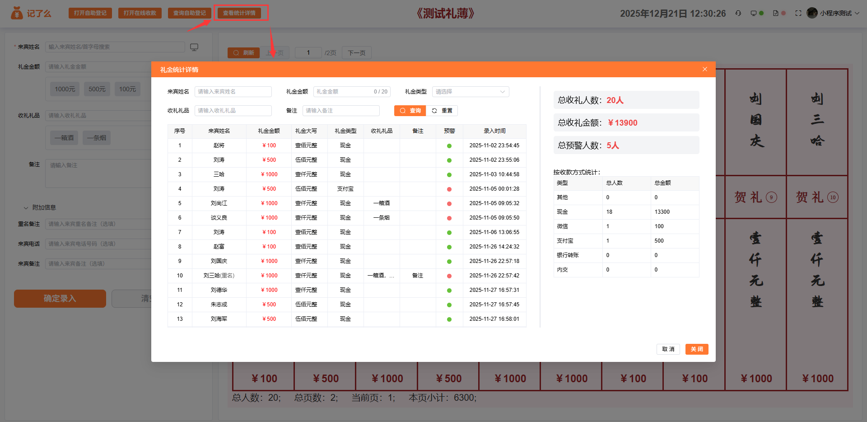Toggle the fullscreen icon in header
This screenshot has width=867, height=422.
[798, 13]
